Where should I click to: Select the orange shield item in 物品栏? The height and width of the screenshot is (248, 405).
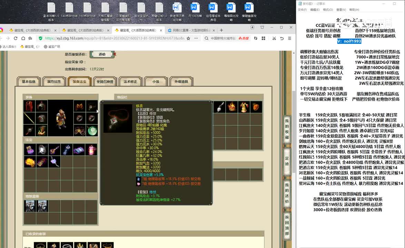(256, 107)
